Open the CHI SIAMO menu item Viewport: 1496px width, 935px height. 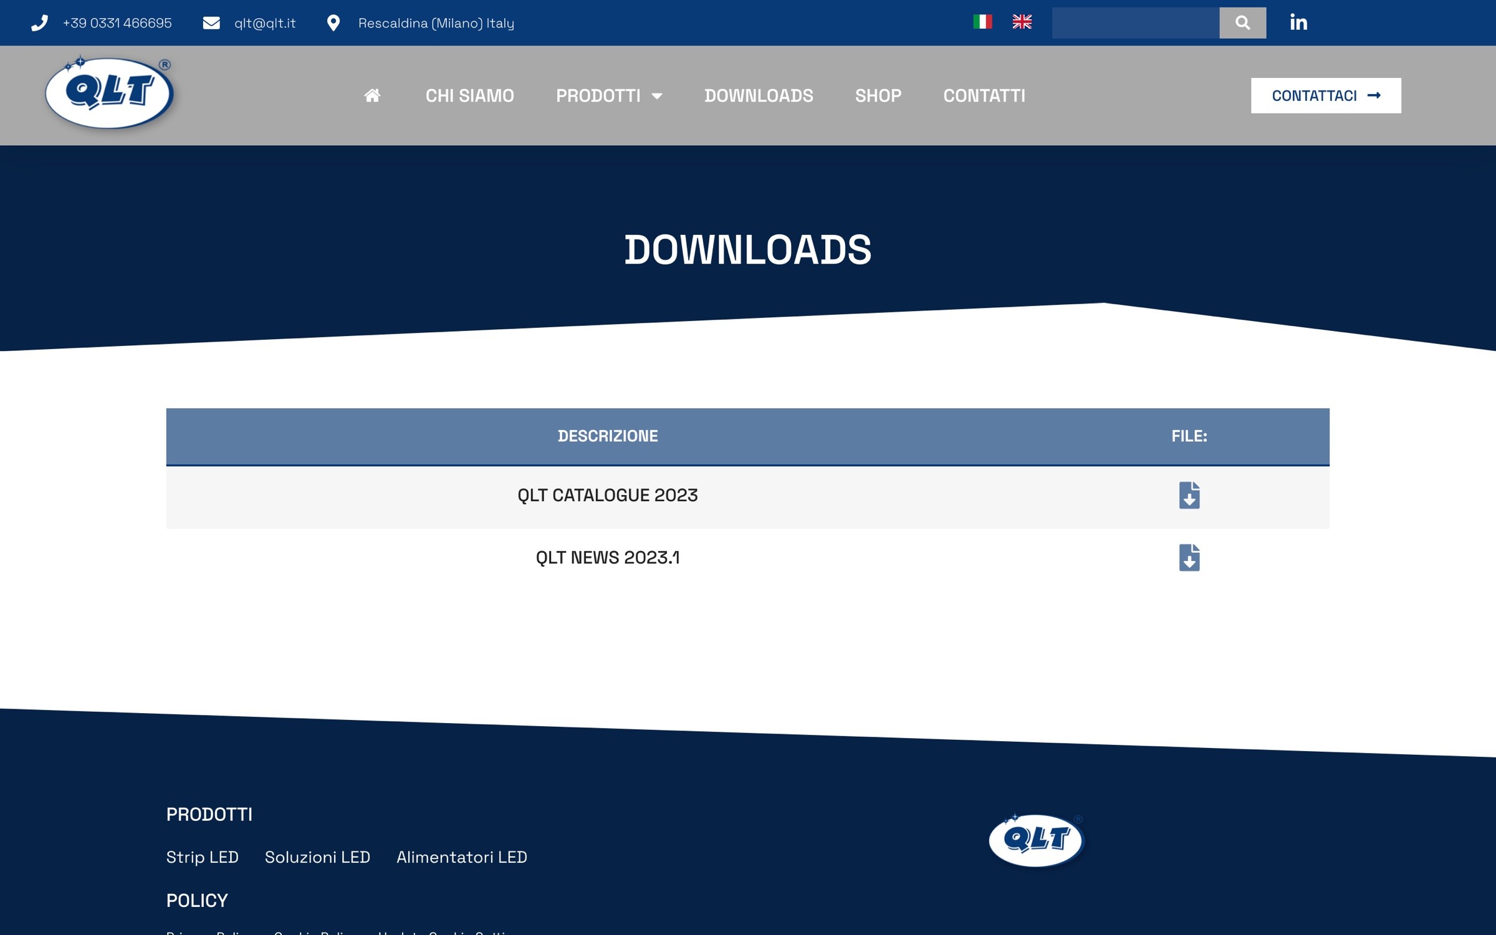[470, 95]
